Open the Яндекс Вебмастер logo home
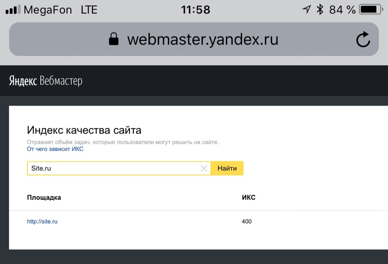The height and width of the screenshot is (264, 388). coord(45,81)
